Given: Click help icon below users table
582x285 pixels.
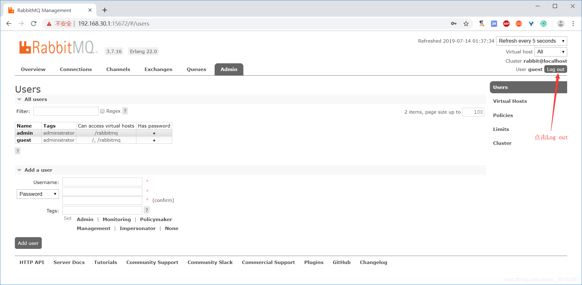Looking at the screenshot, I should 18,151.
